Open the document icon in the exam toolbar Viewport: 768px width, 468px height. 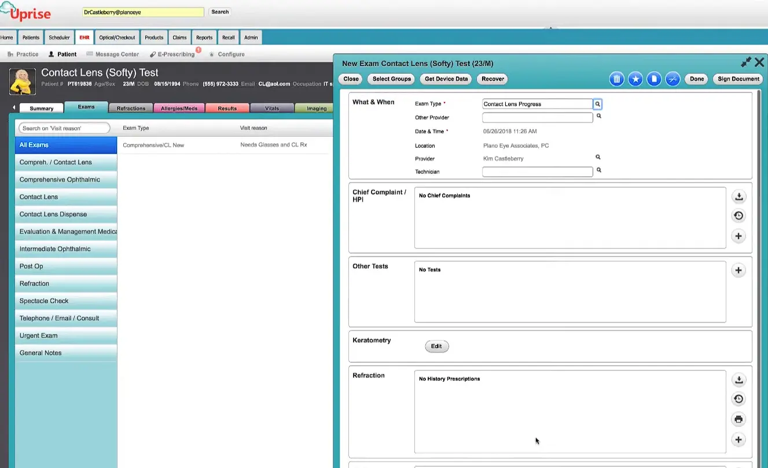coord(654,79)
